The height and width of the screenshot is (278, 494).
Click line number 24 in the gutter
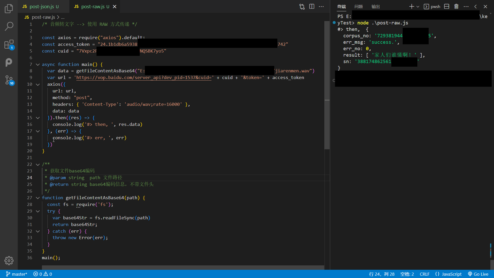pyautogui.click(x=30, y=178)
